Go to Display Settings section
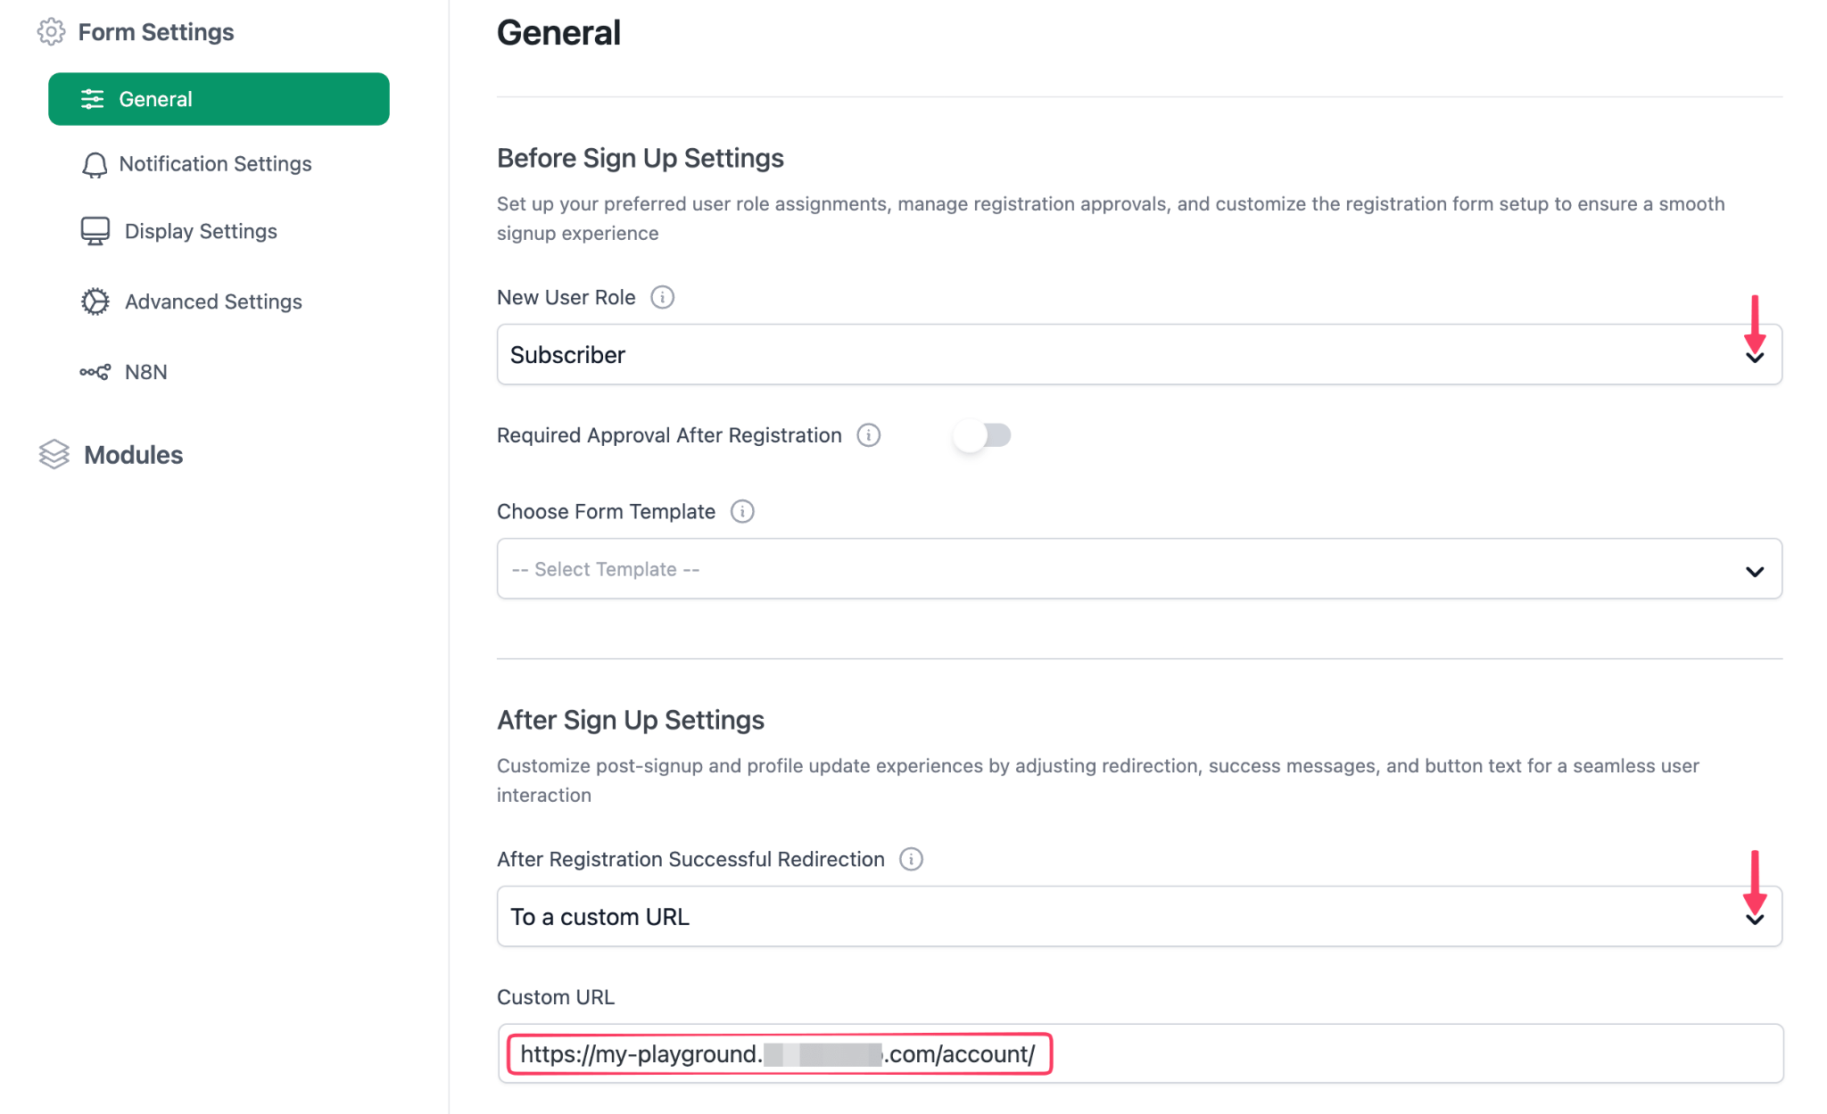 pos(201,231)
